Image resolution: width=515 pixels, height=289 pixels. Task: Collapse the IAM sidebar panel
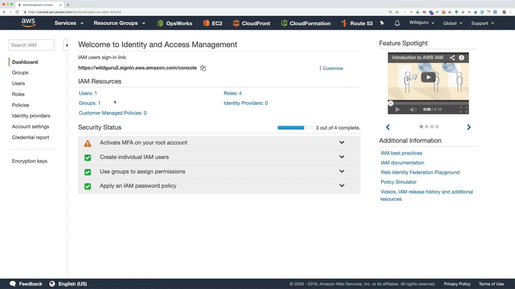point(67,45)
